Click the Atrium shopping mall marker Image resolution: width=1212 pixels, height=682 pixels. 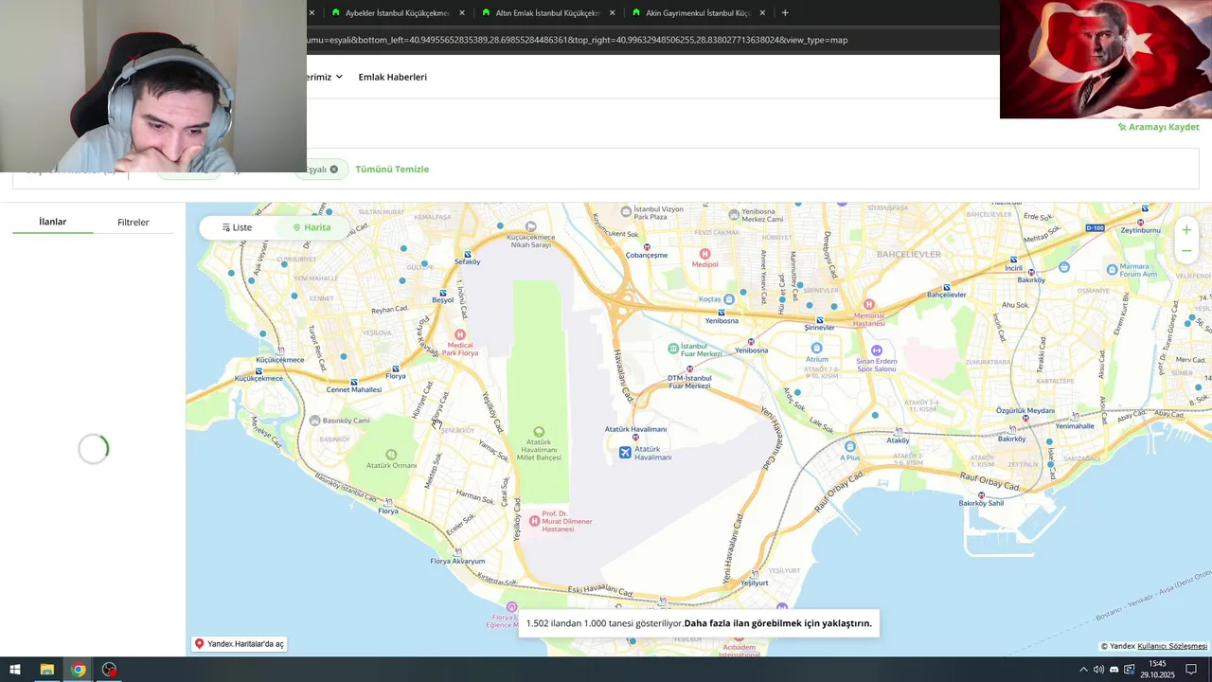[816, 348]
